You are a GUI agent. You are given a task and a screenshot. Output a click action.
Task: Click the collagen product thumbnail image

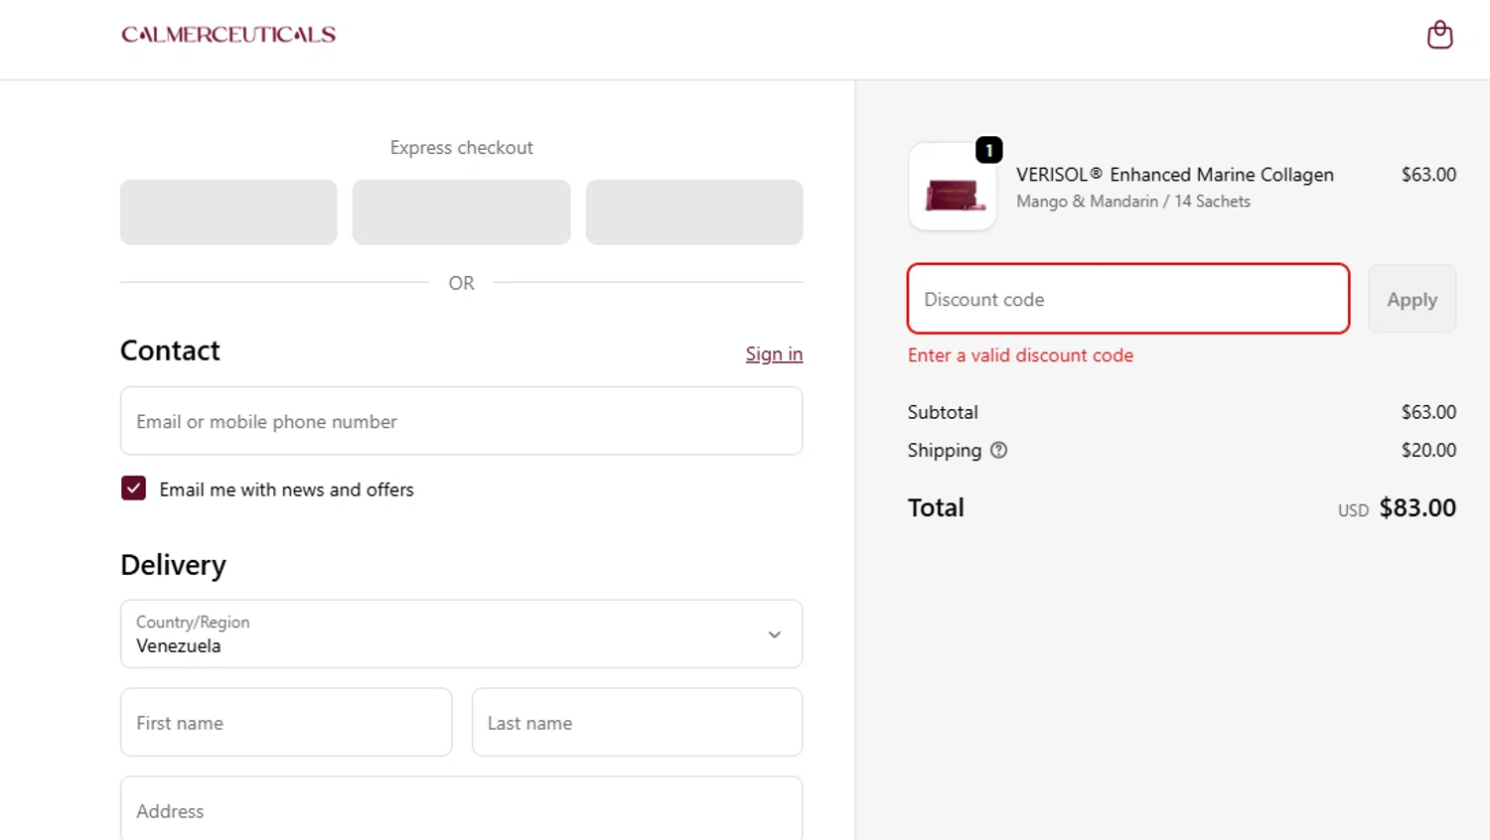pos(953,187)
